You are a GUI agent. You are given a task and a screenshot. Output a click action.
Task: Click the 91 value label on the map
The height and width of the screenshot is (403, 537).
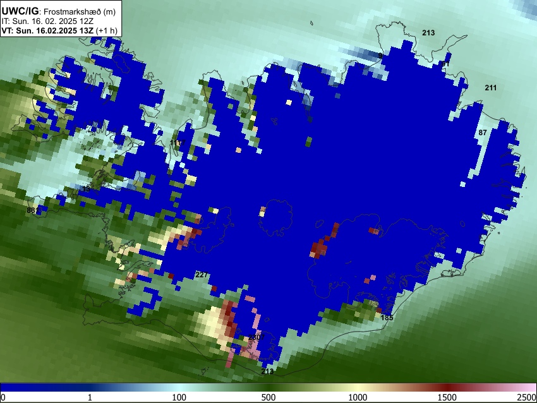(445, 64)
